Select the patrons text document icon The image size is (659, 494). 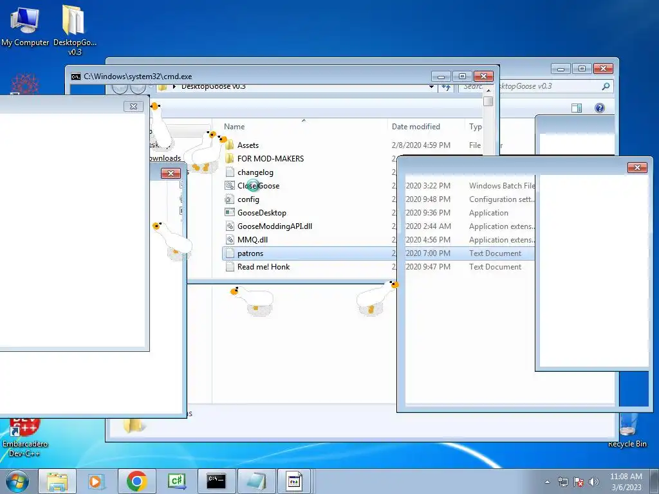coord(230,253)
